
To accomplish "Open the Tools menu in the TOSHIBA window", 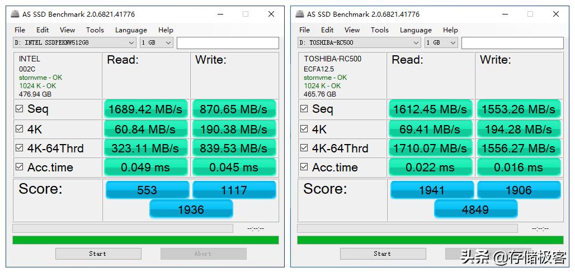I will click(380, 30).
